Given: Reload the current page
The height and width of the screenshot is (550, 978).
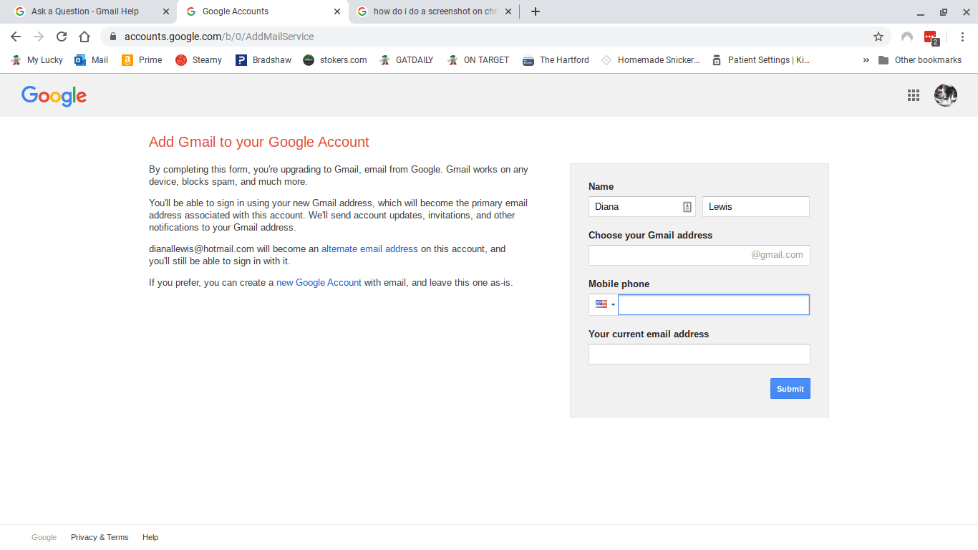Looking at the screenshot, I should point(62,37).
